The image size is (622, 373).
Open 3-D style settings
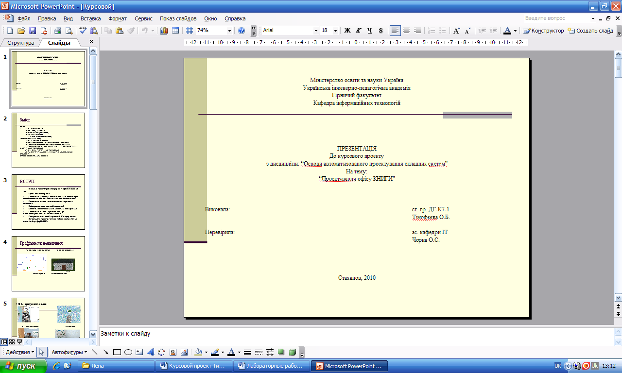pyautogui.click(x=292, y=352)
